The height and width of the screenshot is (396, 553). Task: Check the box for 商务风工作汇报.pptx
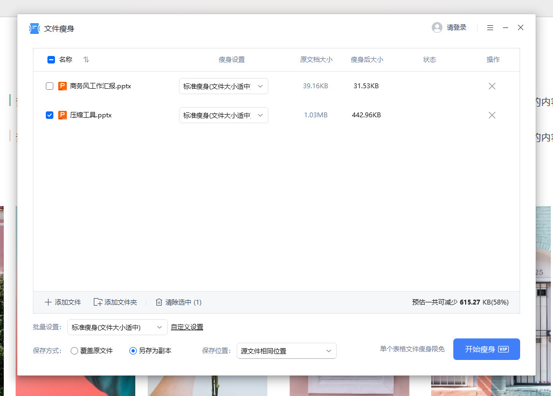[50, 86]
